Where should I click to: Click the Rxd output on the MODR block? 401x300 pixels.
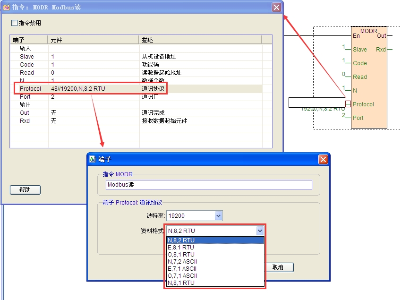(x=381, y=50)
